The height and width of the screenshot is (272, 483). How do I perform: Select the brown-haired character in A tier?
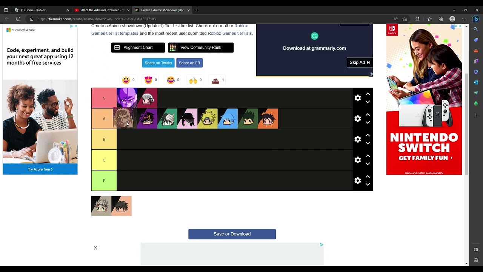123,119
